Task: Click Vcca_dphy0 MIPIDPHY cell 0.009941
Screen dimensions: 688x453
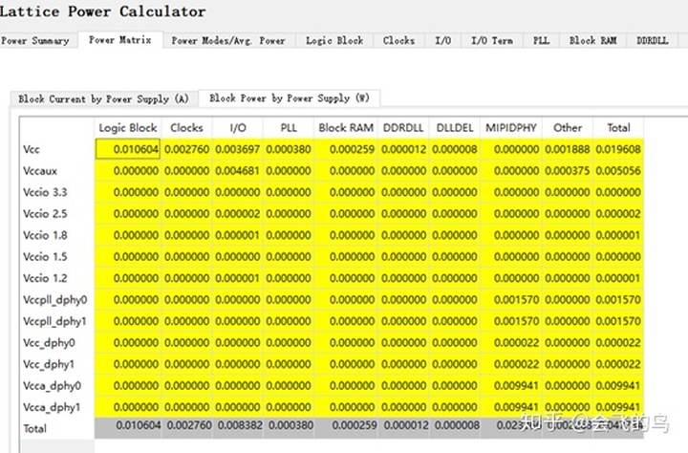Action: 510,386
